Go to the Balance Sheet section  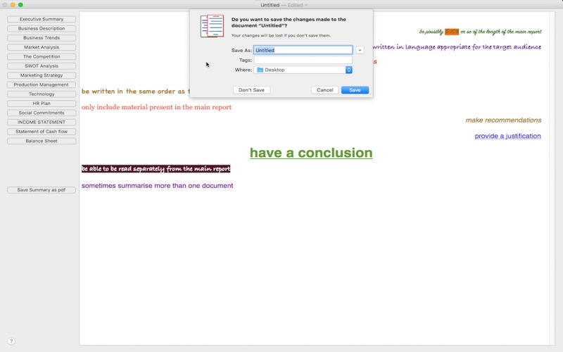42,141
